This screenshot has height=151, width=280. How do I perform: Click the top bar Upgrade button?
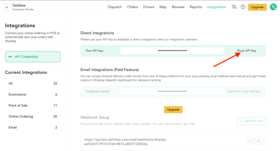click(x=257, y=7)
